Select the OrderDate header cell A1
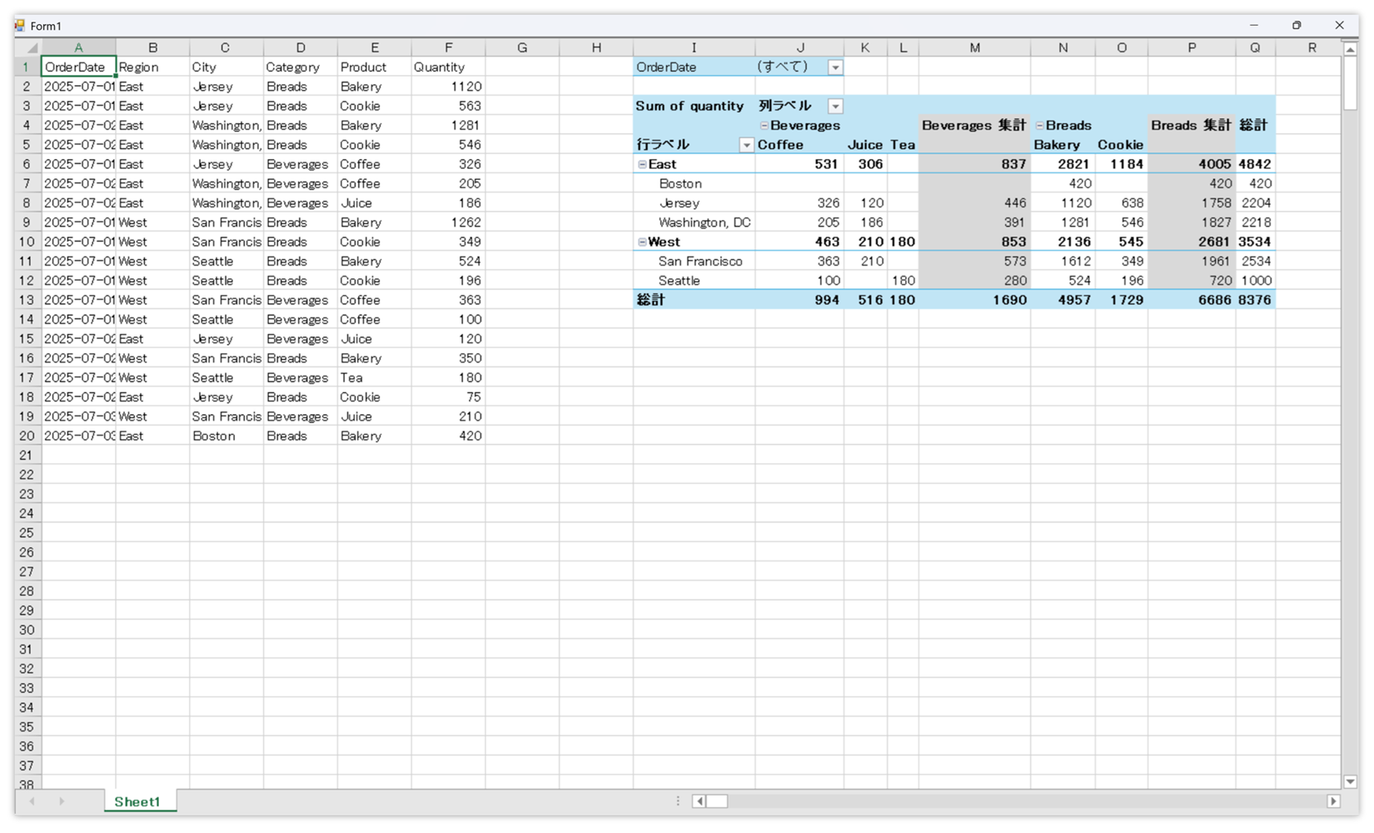This screenshot has height=833, width=1374. click(x=78, y=67)
